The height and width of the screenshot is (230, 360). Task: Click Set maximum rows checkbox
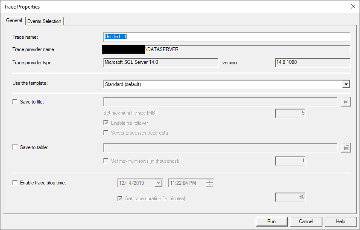click(106, 161)
